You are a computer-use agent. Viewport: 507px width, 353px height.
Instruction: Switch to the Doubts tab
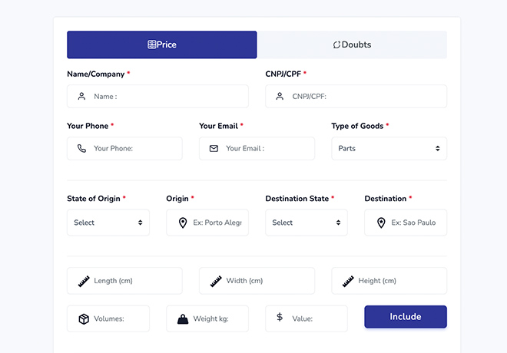pos(352,45)
